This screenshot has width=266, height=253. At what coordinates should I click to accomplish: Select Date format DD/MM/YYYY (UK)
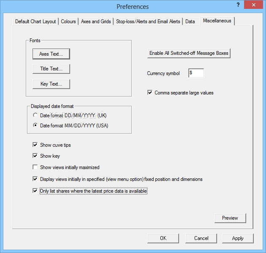click(x=35, y=115)
